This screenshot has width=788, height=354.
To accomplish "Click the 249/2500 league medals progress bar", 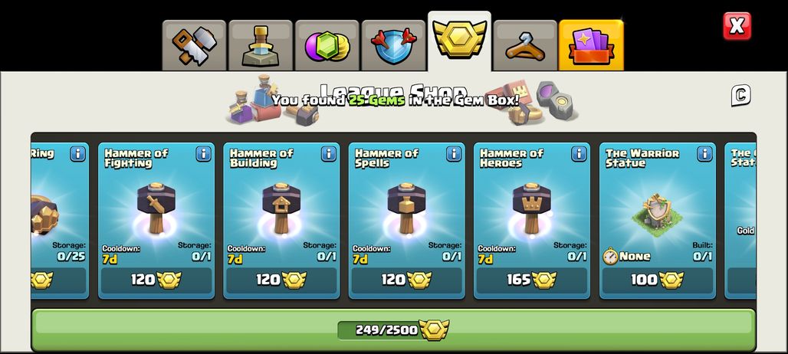I will (x=393, y=330).
